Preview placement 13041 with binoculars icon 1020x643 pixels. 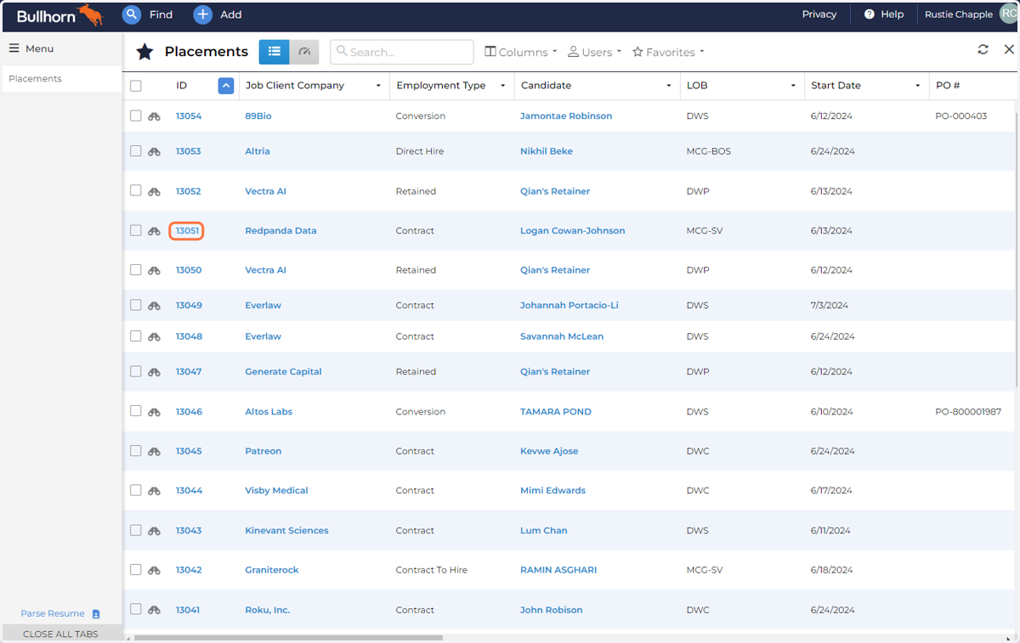pos(154,610)
